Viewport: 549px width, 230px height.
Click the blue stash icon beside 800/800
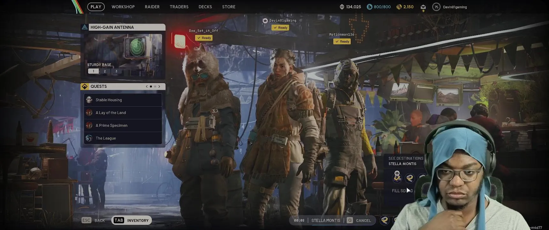tap(369, 7)
